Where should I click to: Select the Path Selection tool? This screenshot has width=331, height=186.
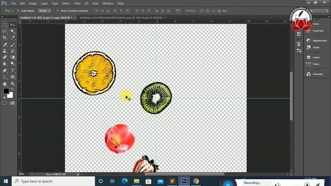point(5,77)
